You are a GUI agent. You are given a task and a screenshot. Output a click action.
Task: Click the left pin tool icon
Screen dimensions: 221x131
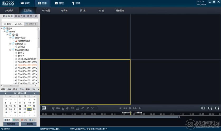click(83, 108)
